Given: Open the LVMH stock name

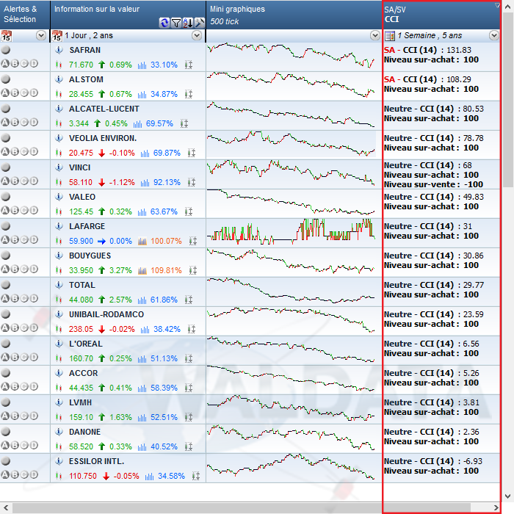Looking at the screenshot, I should [80, 402].
